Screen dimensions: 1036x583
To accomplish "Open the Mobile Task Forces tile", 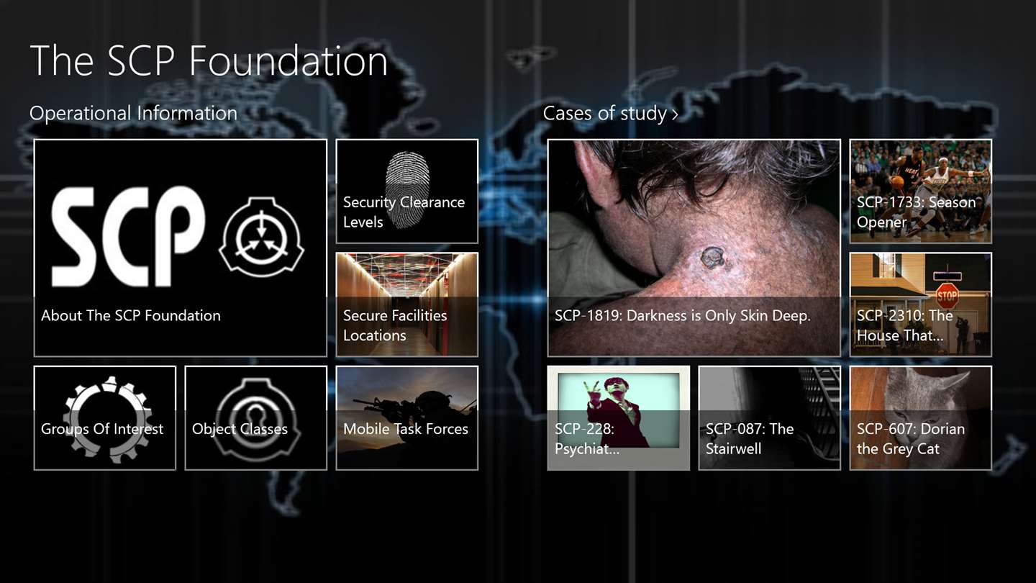I will click(x=407, y=418).
